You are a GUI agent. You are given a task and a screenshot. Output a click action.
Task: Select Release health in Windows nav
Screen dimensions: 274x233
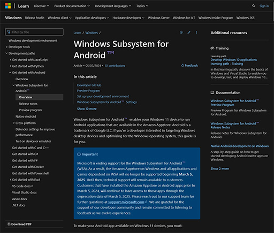pyautogui.click(x=35, y=18)
